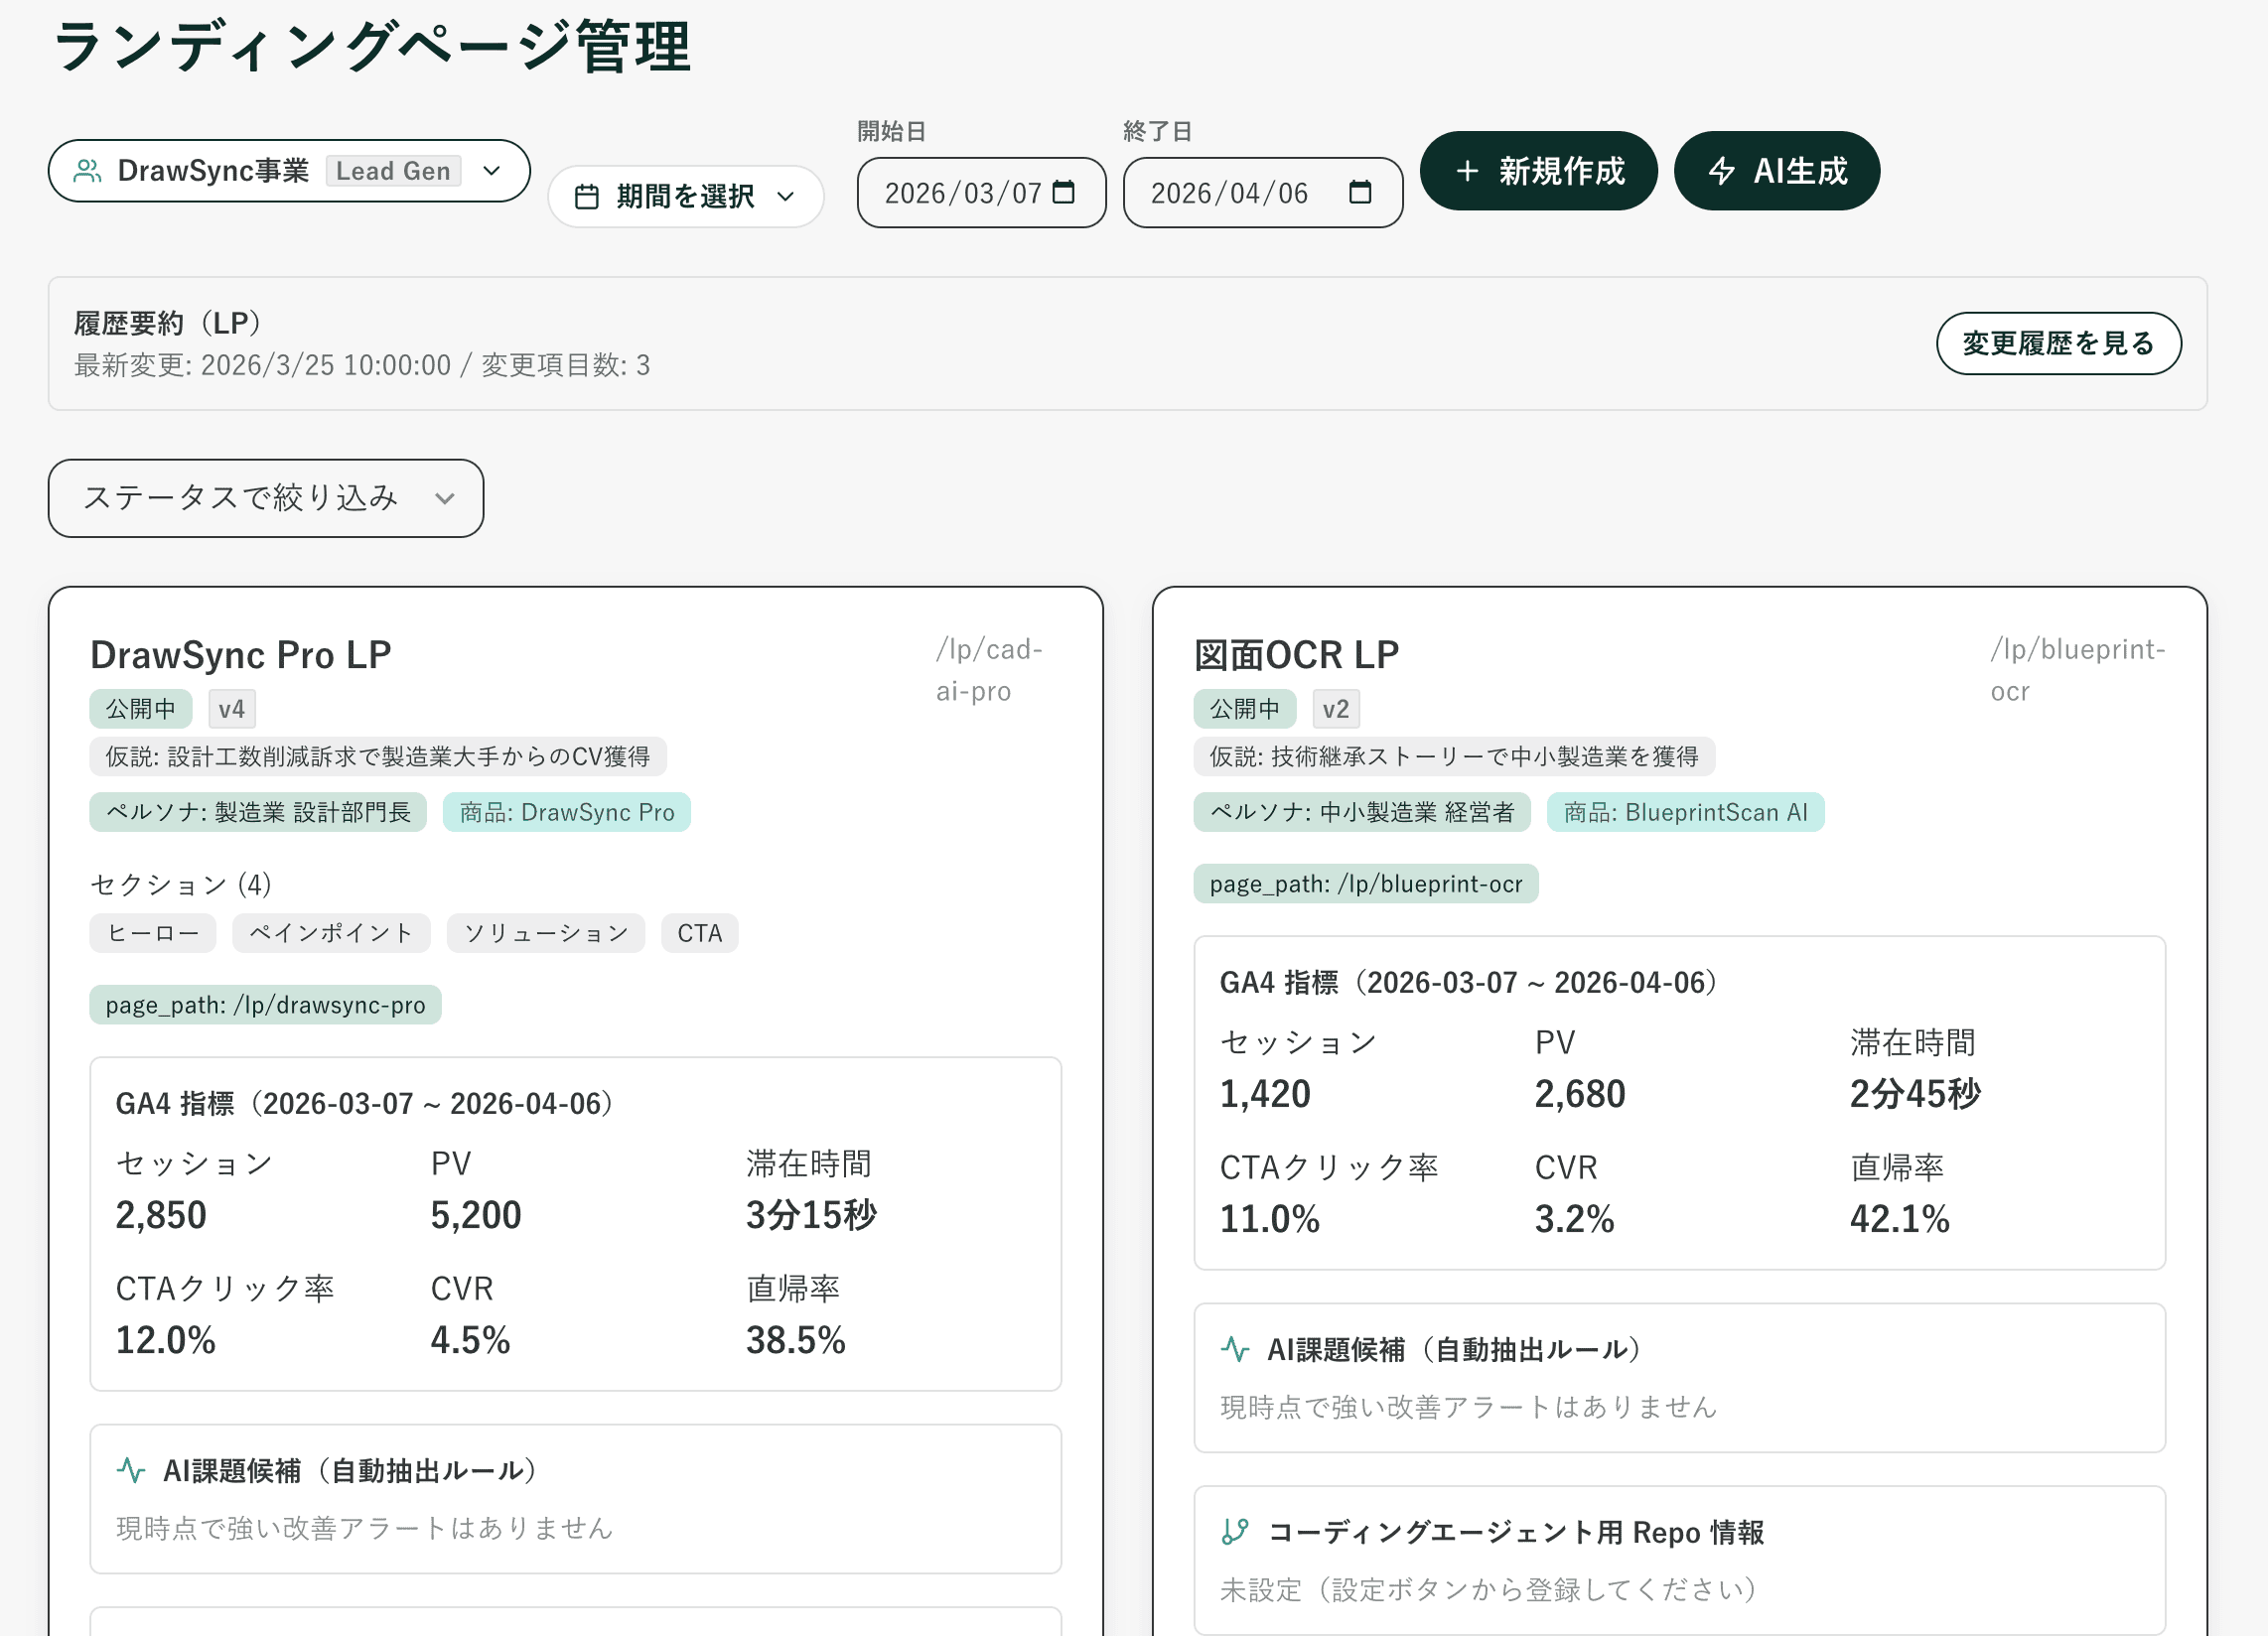
Task: Click the plus icon on 新規作成 button
Action: (x=1467, y=171)
